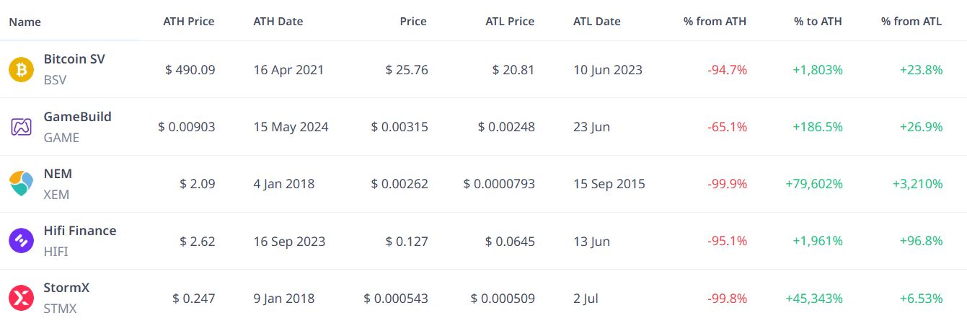Sort by ATH Date column header
The width and height of the screenshot is (967, 326).
(278, 22)
